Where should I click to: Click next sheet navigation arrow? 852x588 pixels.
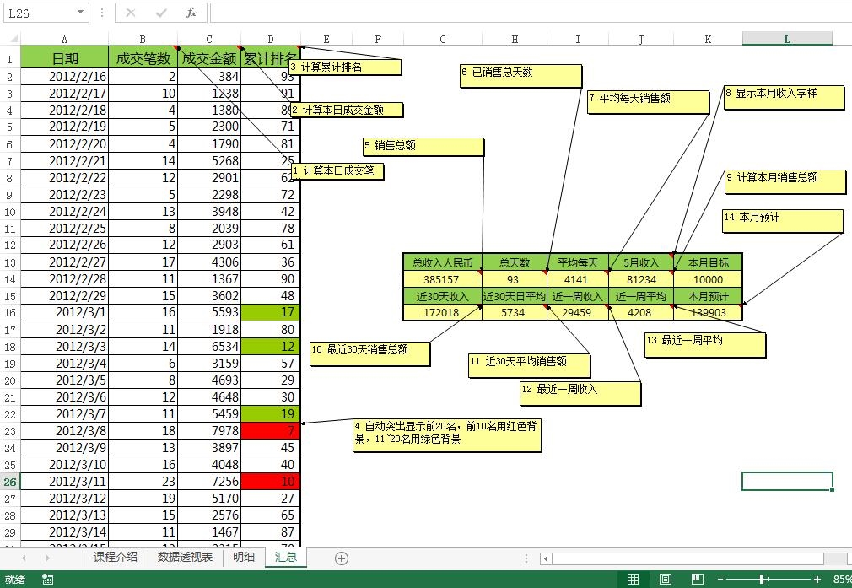(x=48, y=558)
